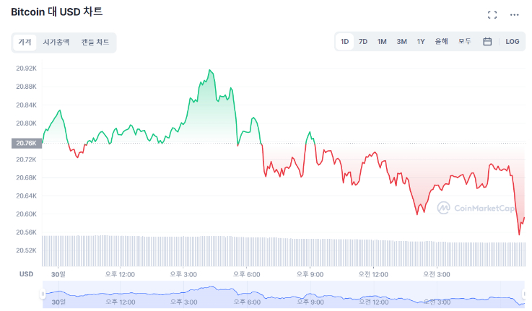532x311 pixels.
Task: Click the right handle of range slider
Action: click(524, 294)
